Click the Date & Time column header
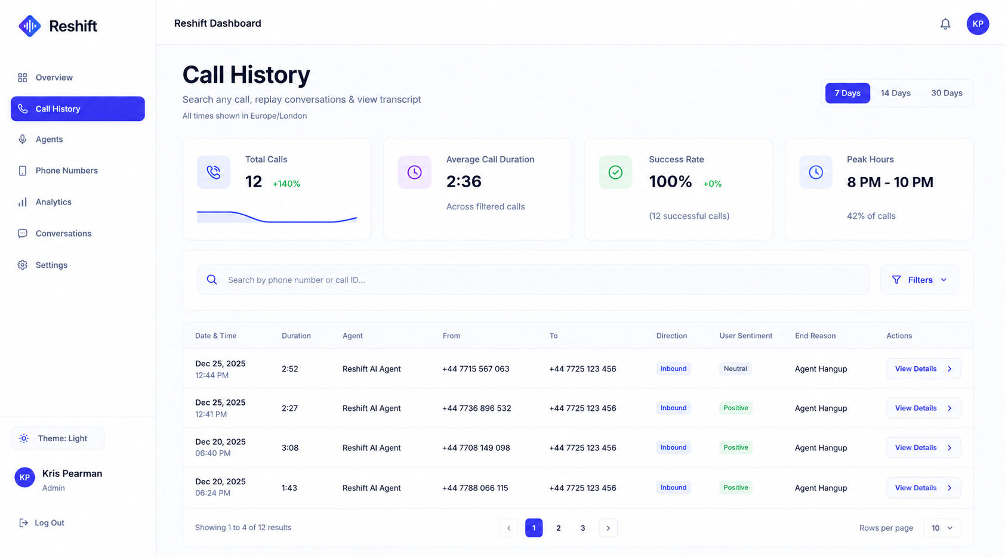Image resolution: width=1005 pixels, height=557 pixels. coord(216,336)
